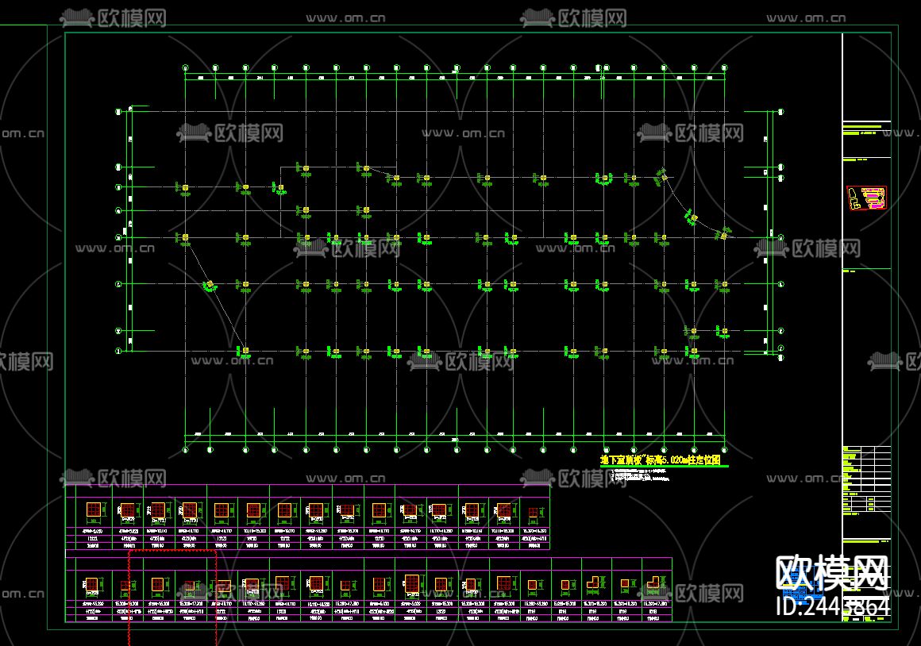This screenshot has height=646, width=921.
Task: Select the white notes text under drawing title
Action: point(640,475)
